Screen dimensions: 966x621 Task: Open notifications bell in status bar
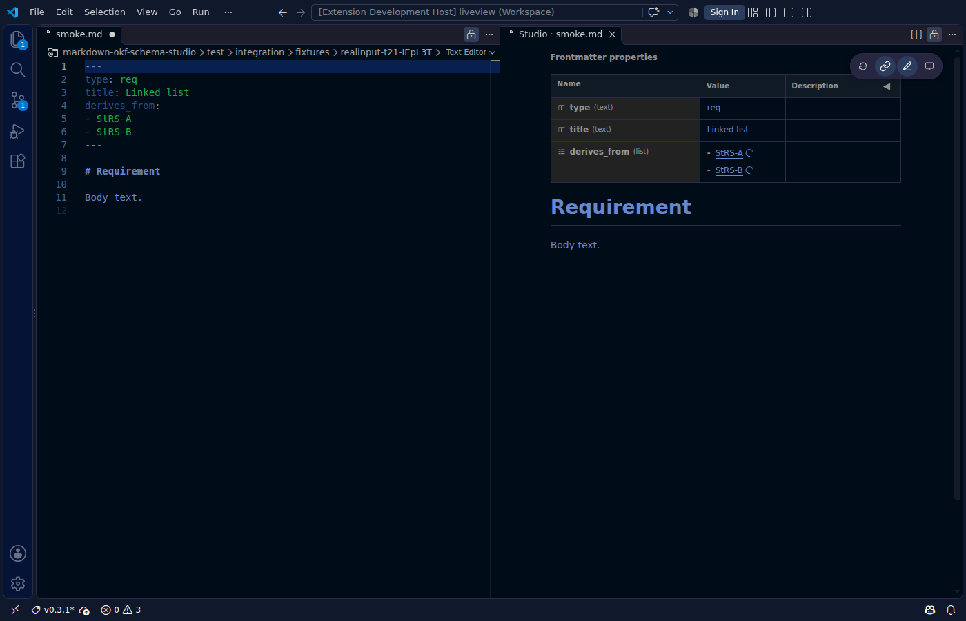pos(951,610)
